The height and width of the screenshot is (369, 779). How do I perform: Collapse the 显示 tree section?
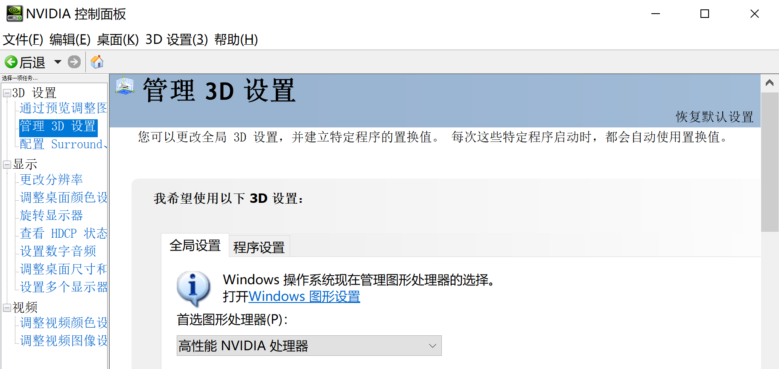[6, 164]
